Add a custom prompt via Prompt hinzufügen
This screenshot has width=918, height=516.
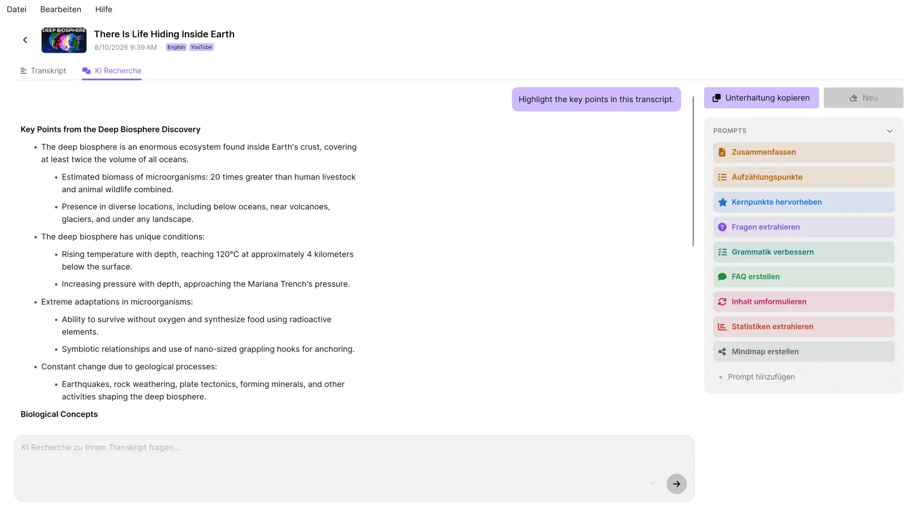[x=804, y=377]
